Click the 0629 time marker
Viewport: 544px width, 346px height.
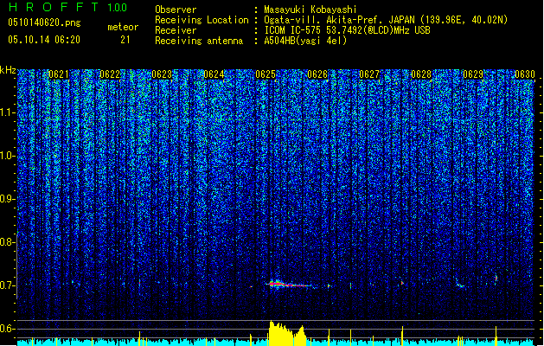pos(473,74)
